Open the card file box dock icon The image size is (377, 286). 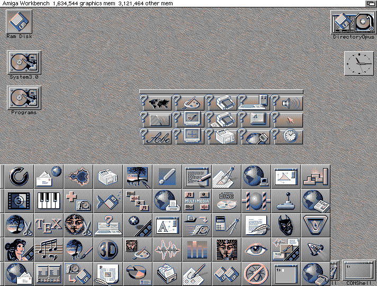pyautogui.click(x=167, y=274)
